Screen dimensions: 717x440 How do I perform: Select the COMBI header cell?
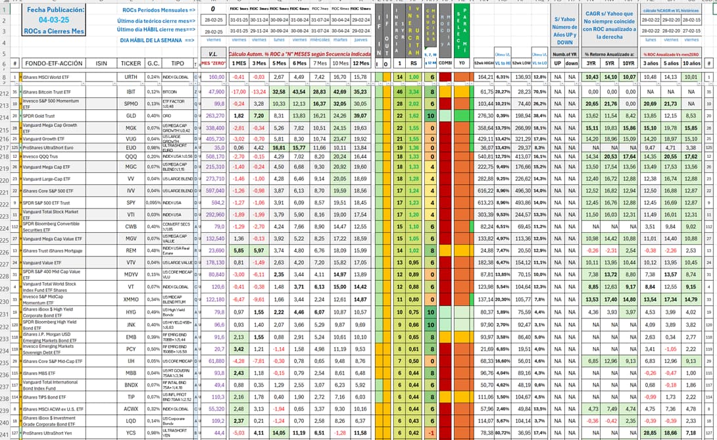click(x=445, y=63)
